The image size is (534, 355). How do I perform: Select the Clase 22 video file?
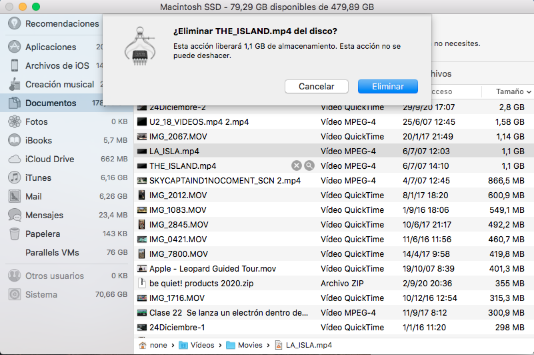coord(334,312)
